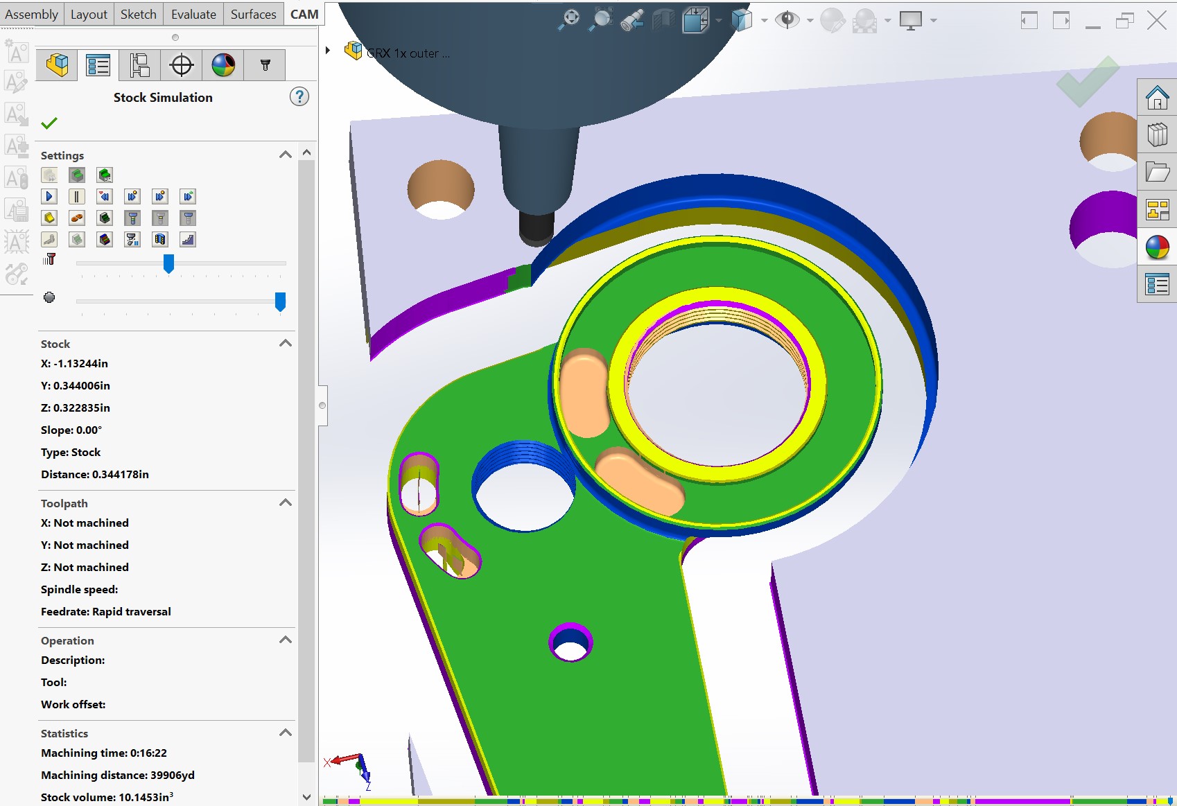Collapse the Settings section
This screenshot has width=1177, height=806.
(x=285, y=155)
